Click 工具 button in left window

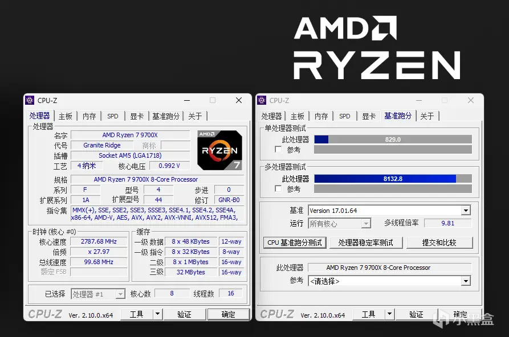pyautogui.click(x=137, y=314)
